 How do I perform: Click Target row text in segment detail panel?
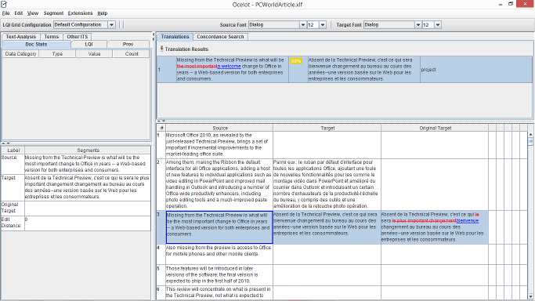[x=88, y=187]
